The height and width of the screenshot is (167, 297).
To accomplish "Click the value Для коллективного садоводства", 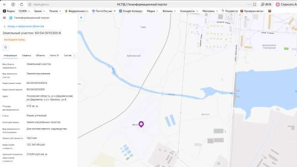I will click(x=47, y=129).
